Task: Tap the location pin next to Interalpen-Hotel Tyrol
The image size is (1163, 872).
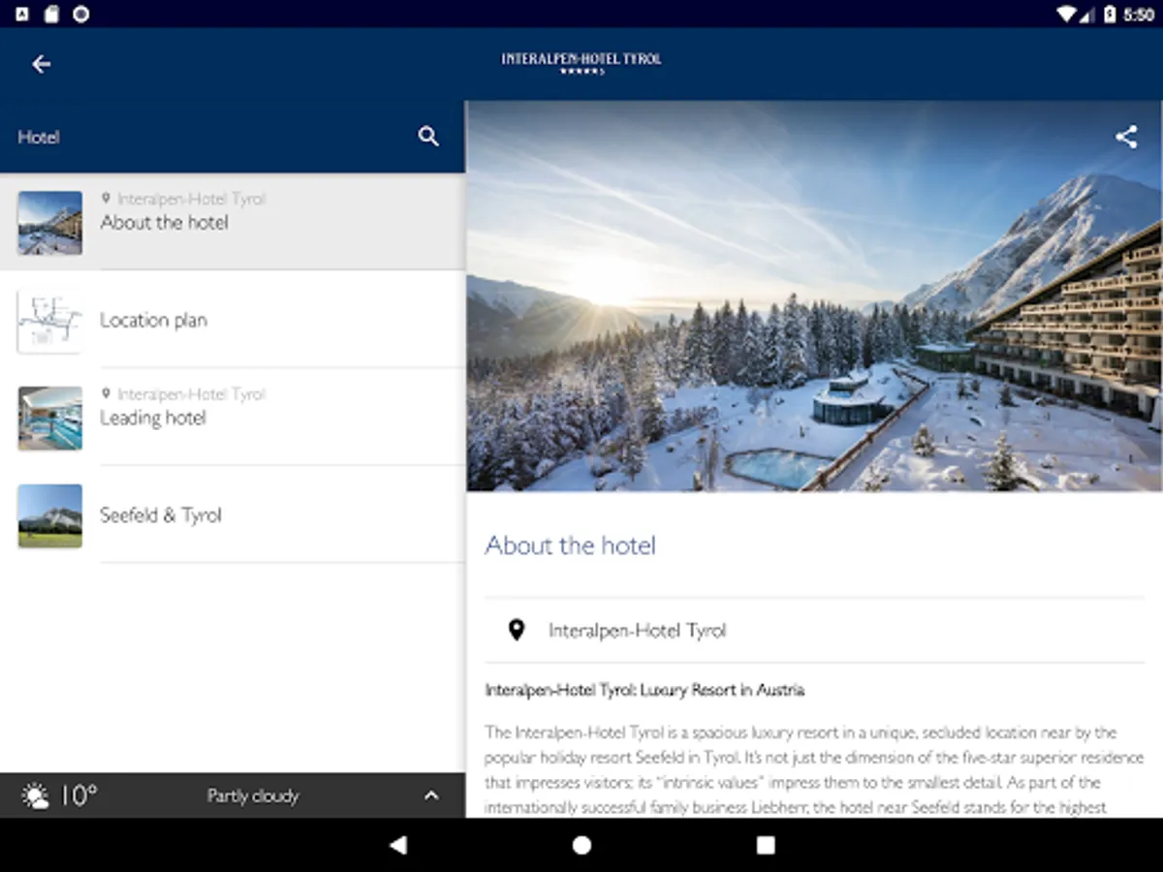Action: coord(517,631)
